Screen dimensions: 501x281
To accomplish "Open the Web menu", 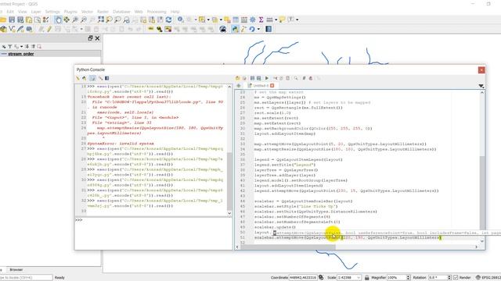I will click(x=139, y=12).
